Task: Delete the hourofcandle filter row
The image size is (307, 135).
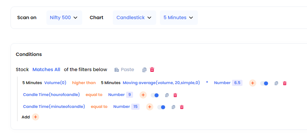Action: pos(175,95)
